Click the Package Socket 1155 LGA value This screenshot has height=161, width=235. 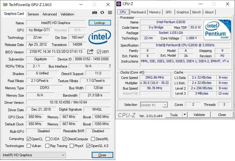(171, 33)
